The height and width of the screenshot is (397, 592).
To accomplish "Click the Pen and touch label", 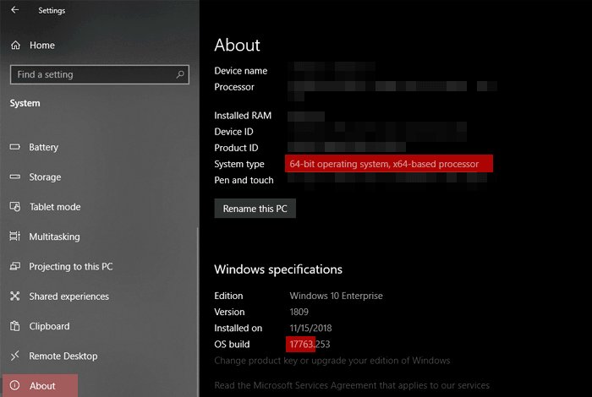I will click(244, 180).
